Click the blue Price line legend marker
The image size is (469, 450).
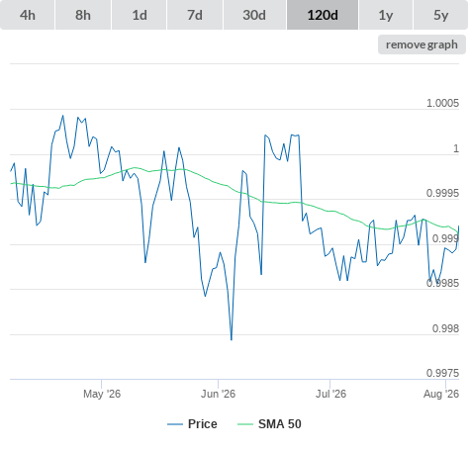point(175,424)
